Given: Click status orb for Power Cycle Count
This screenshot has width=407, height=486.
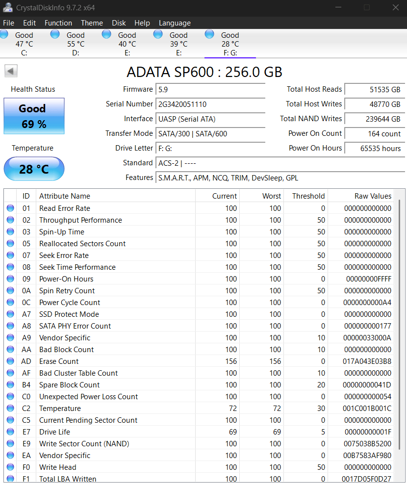Looking at the screenshot, I should pyautogui.click(x=10, y=302).
